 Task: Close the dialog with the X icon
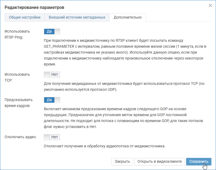coord(210,5)
